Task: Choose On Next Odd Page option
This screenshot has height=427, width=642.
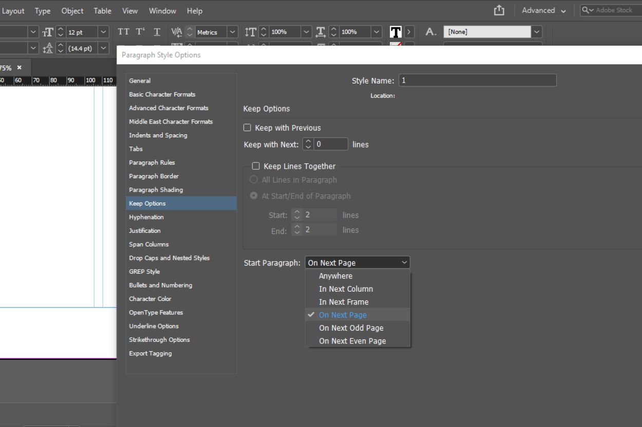Action: click(x=351, y=328)
